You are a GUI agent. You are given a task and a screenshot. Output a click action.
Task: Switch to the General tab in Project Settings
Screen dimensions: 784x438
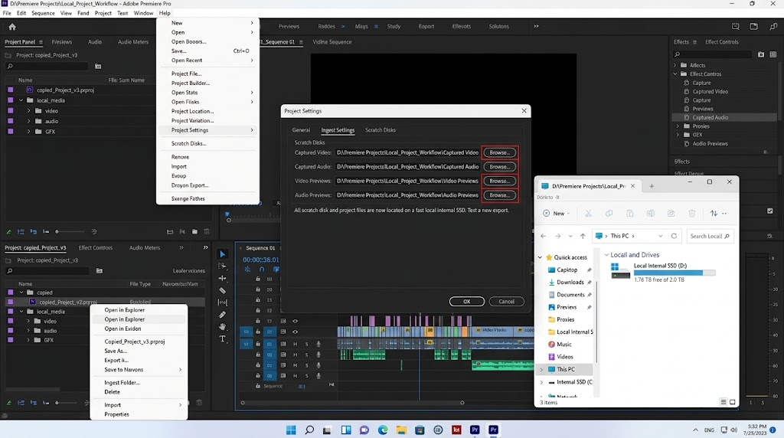pyautogui.click(x=301, y=130)
